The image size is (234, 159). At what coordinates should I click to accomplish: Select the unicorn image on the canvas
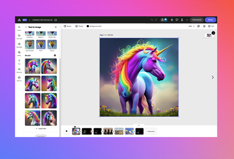pyautogui.click(x=139, y=77)
